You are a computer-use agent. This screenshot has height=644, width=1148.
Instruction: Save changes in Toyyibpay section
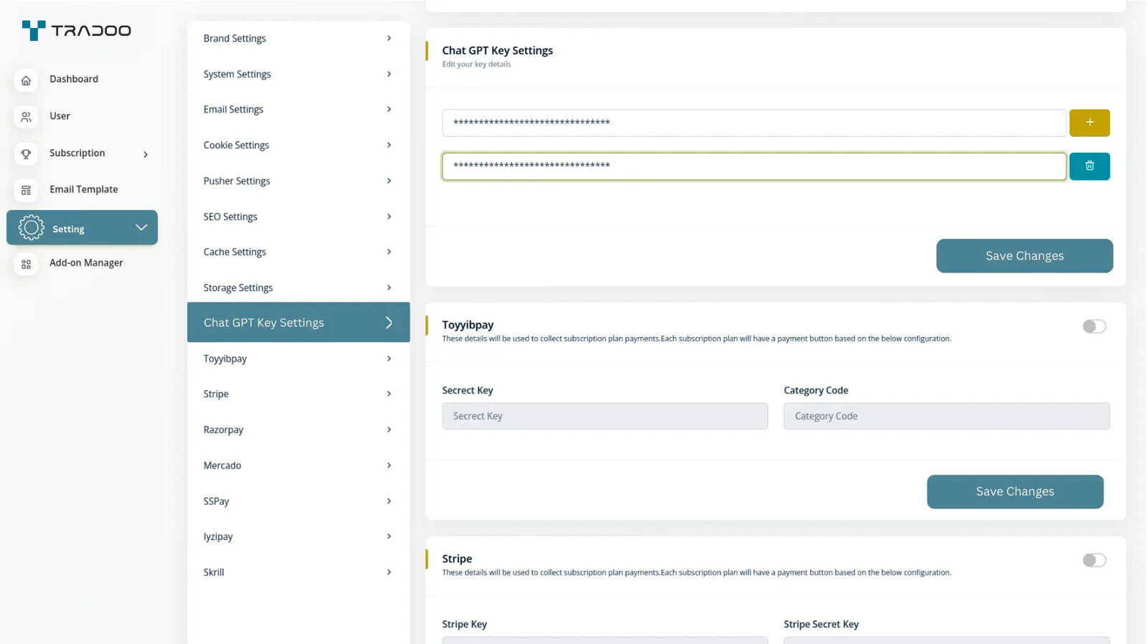(x=1015, y=492)
